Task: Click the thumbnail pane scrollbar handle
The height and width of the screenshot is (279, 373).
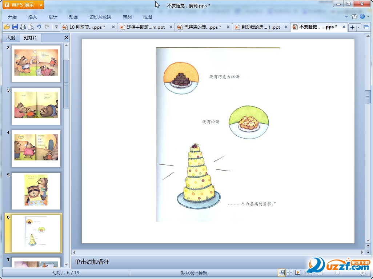Action: [67, 84]
